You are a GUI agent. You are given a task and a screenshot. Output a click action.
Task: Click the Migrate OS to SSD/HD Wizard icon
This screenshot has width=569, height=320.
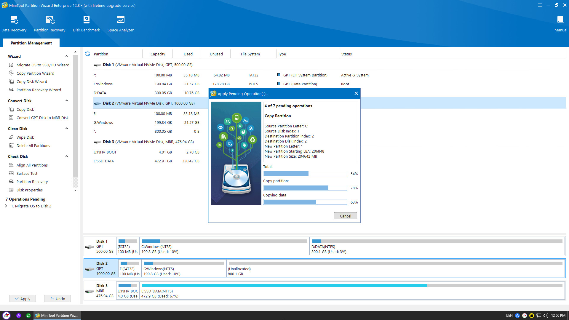[11, 65]
